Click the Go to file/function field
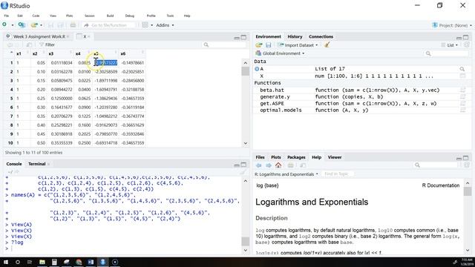The height and width of the screenshot is (267, 475). click(x=109, y=25)
